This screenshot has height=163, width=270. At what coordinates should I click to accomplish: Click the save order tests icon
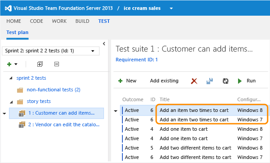pyautogui.click(x=210, y=81)
